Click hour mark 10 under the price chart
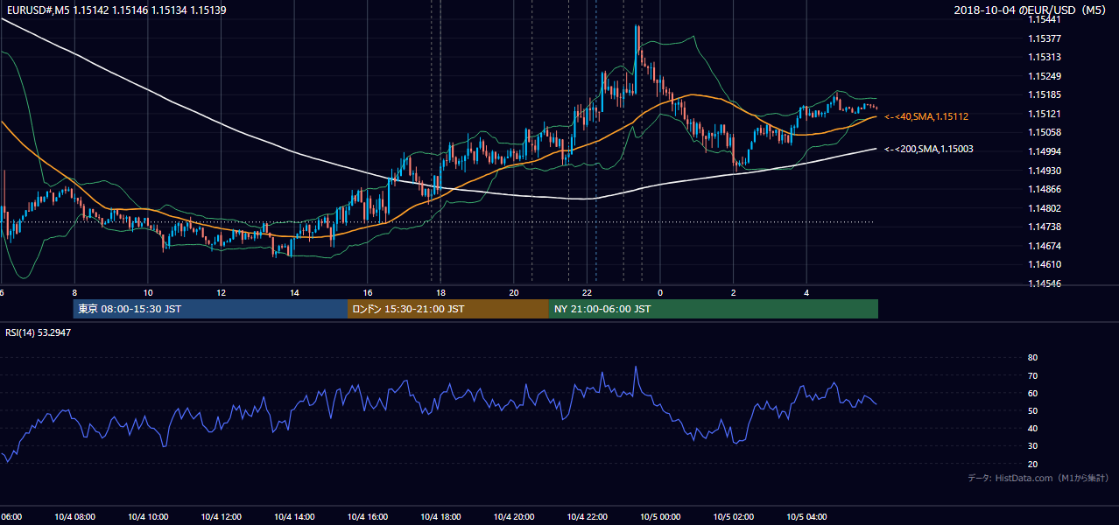 click(148, 292)
